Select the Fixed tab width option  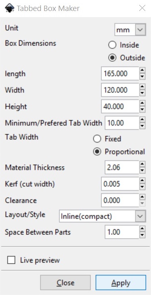pyautogui.click(x=107, y=139)
